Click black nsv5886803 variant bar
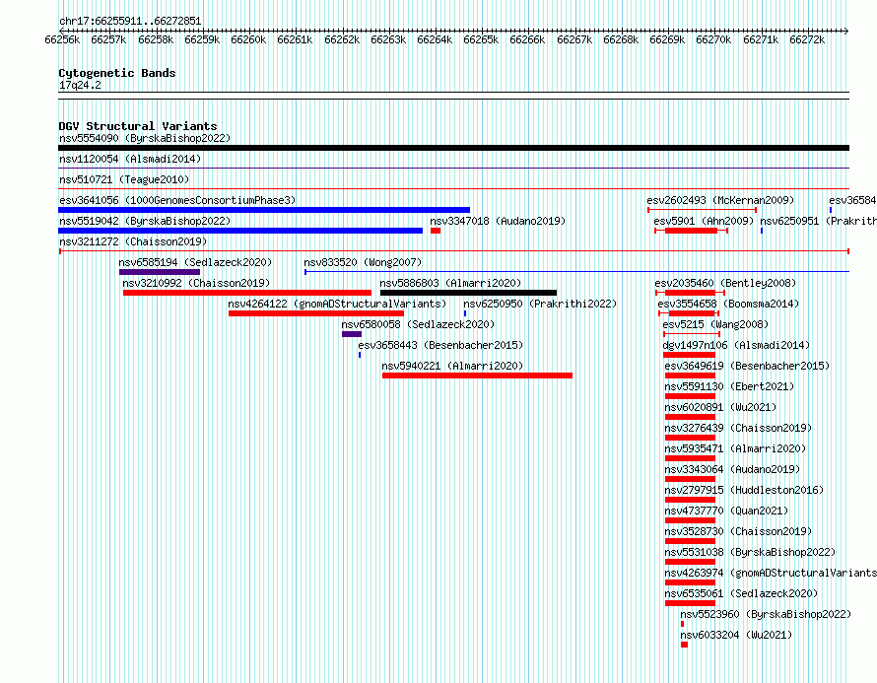 pos(469,293)
